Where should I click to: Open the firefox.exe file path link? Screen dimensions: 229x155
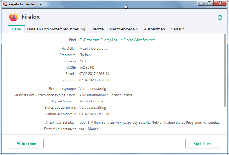(x=117, y=40)
